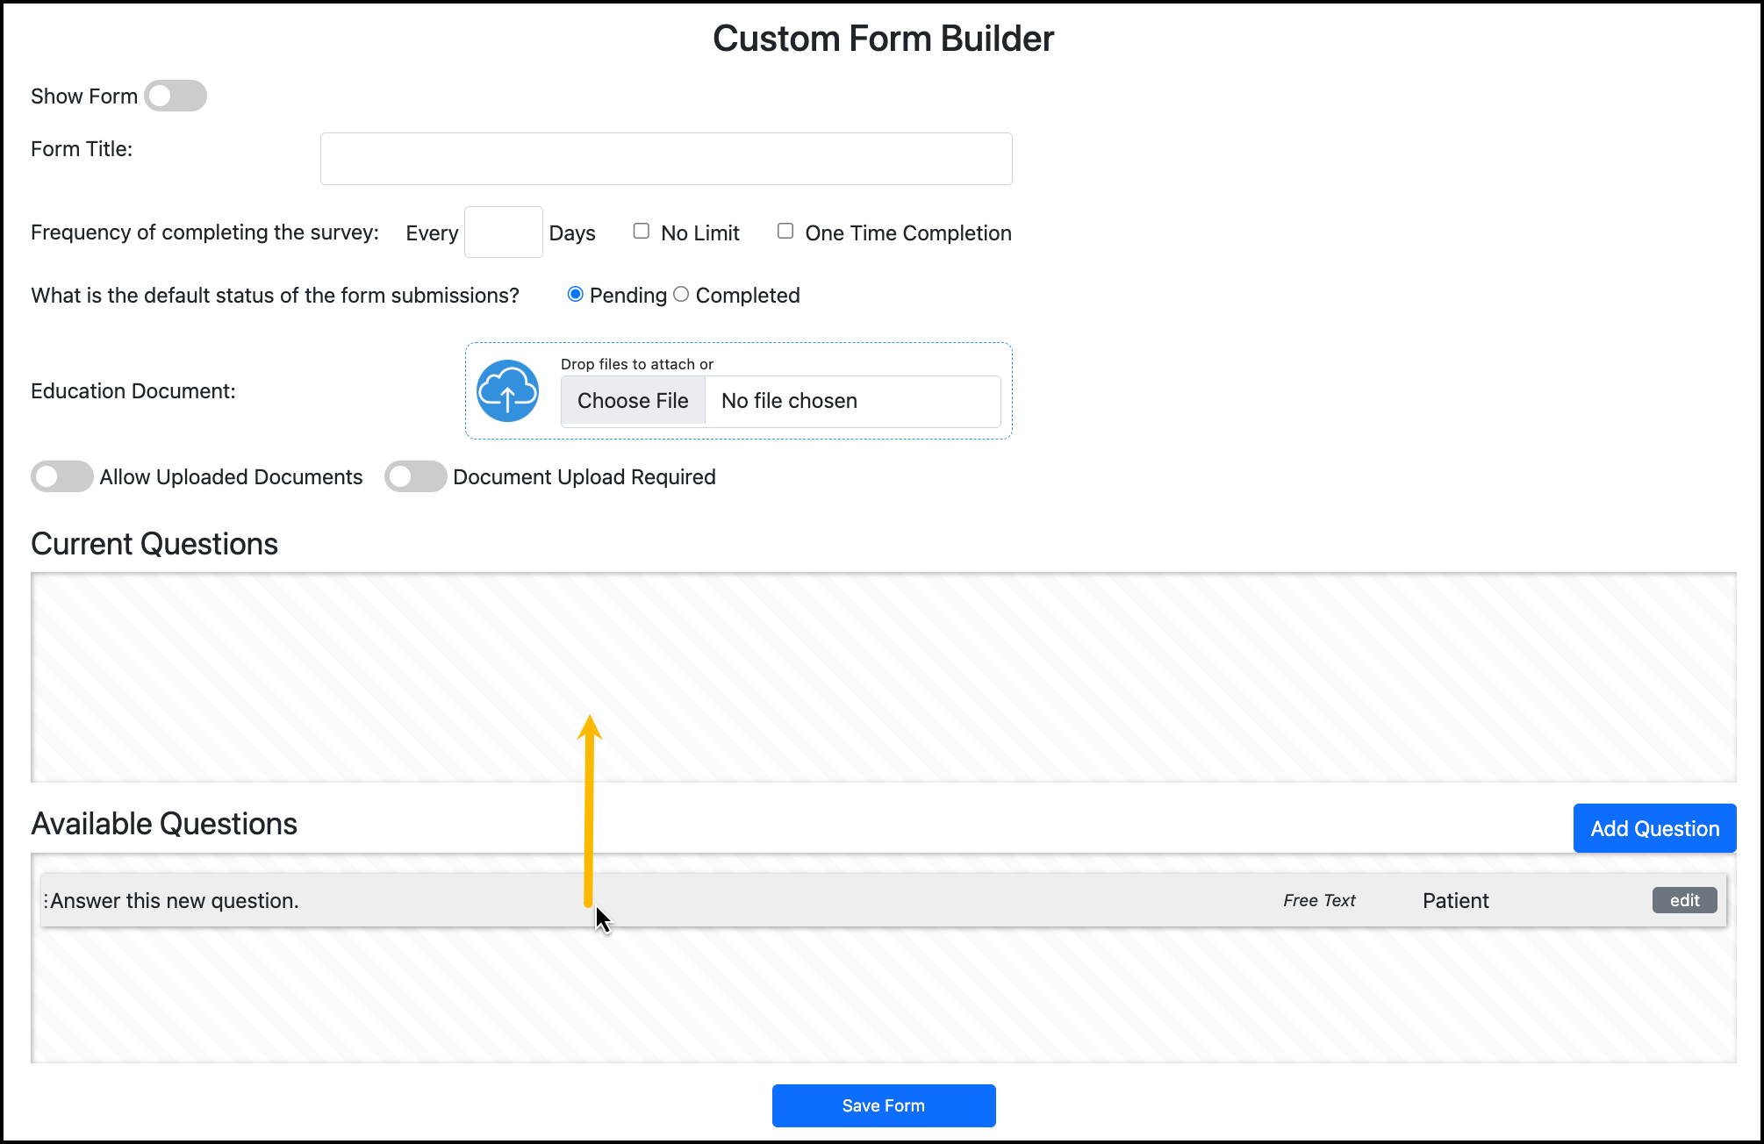The height and width of the screenshot is (1144, 1764).
Task: Select the Pending radio button
Action: [576, 295]
